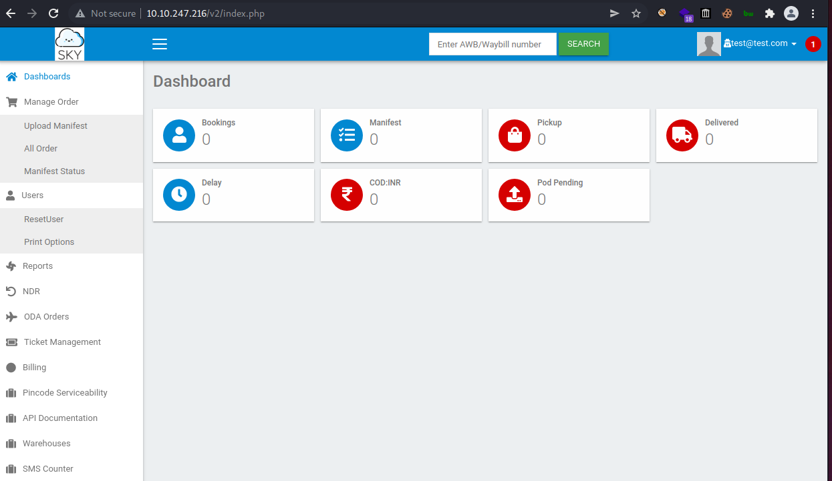
Task: Click the SKY cloud logo
Action: (70, 44)
